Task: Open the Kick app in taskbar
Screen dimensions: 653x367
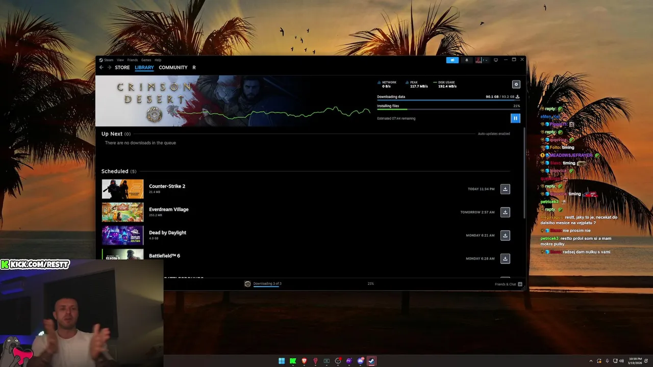Action: (293, 361)
